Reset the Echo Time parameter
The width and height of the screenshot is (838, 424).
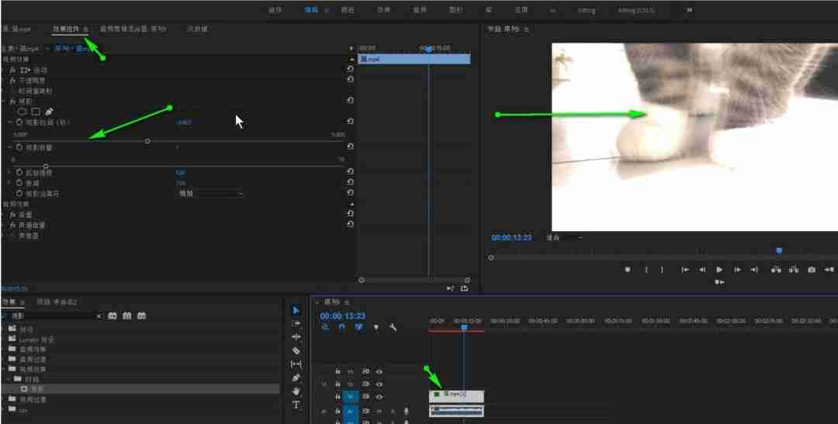point(350,122)
